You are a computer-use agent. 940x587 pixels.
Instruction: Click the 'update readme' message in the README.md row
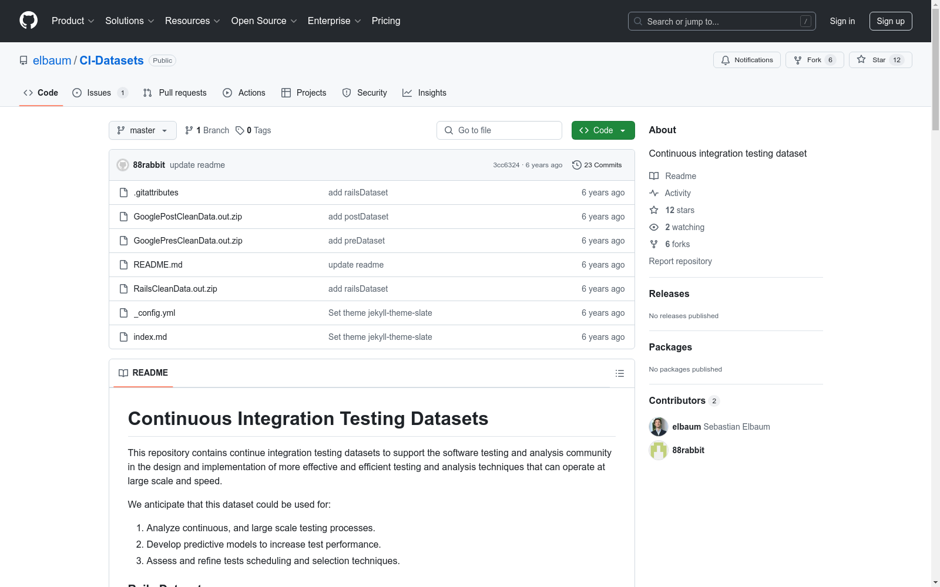356,265
